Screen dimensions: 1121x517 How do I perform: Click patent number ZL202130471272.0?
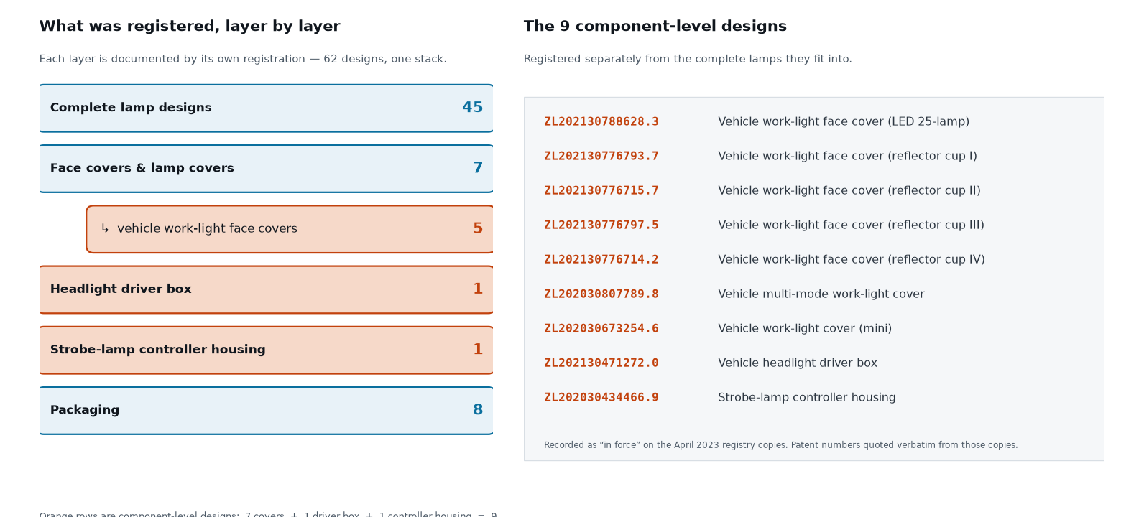[601, 363]
